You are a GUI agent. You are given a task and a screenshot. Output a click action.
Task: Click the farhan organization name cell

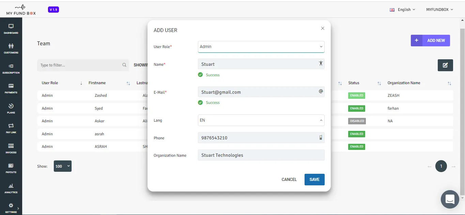(393, 108)
